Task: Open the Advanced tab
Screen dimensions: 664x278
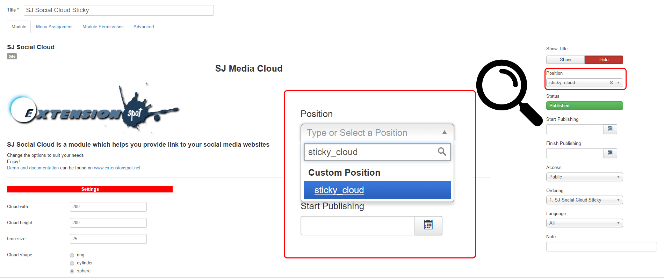Action: click(x=143, y=27)
